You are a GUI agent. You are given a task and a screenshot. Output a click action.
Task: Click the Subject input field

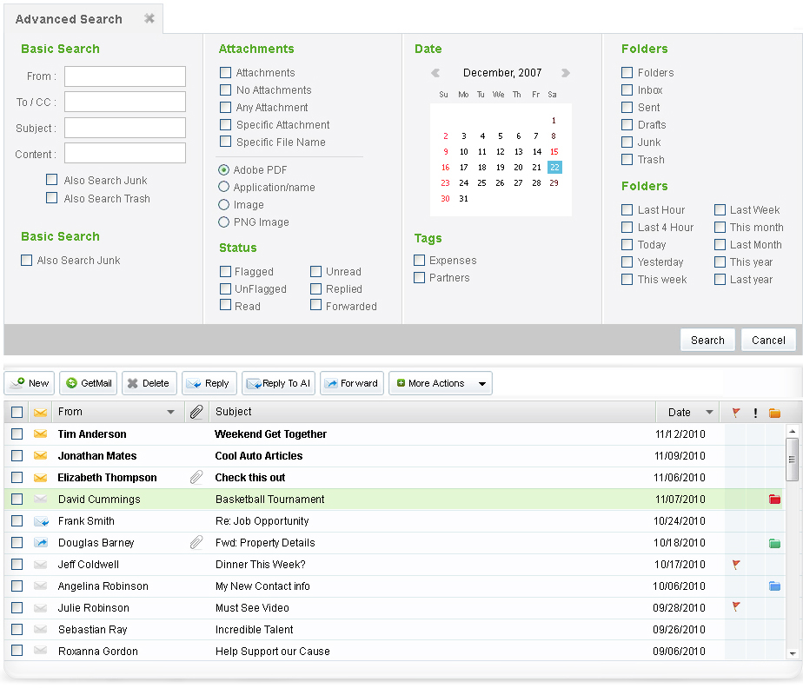pos(125,128)
